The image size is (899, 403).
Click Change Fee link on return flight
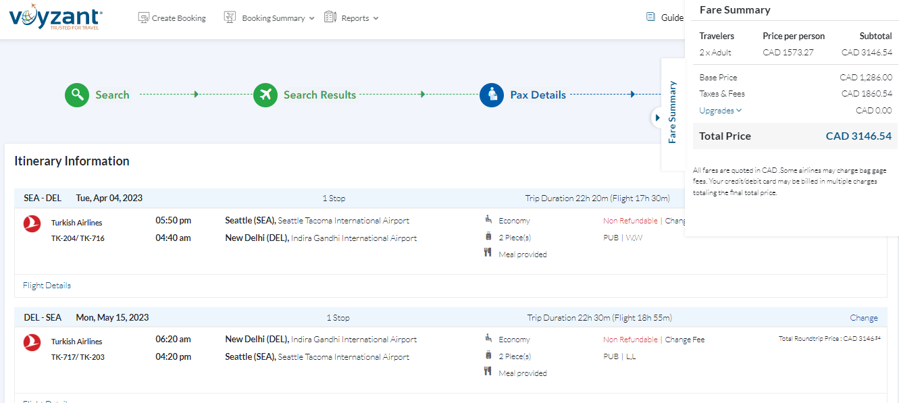click(684, 340)
